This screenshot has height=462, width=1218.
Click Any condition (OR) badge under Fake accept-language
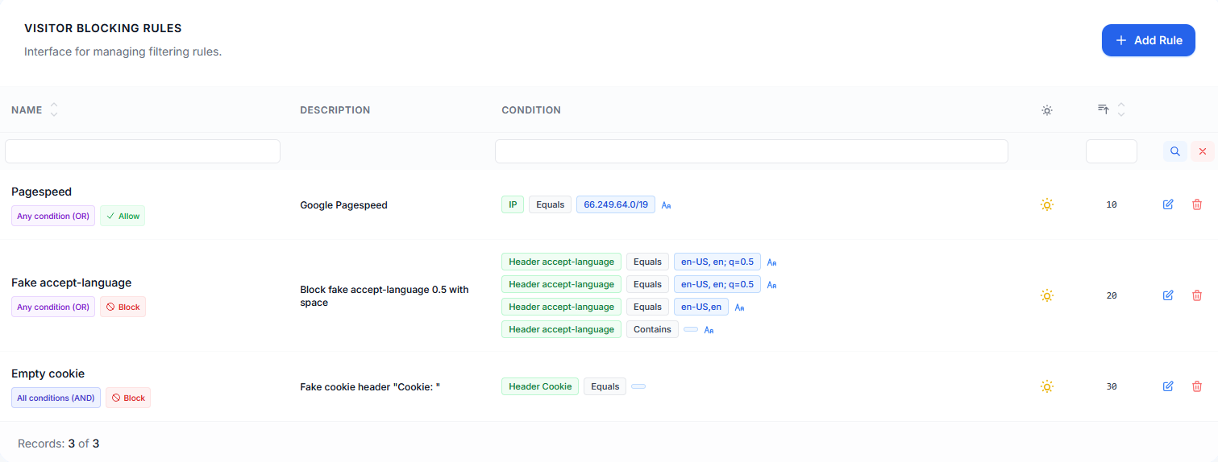(53, 307)
